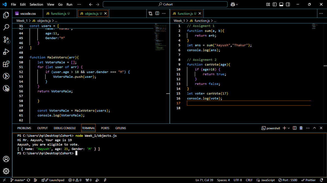Image resolution: width=327 pixels, height=183 pixels.
Task: Click Week_1 breadcrumb in right editor
Action: pos(179,21)
